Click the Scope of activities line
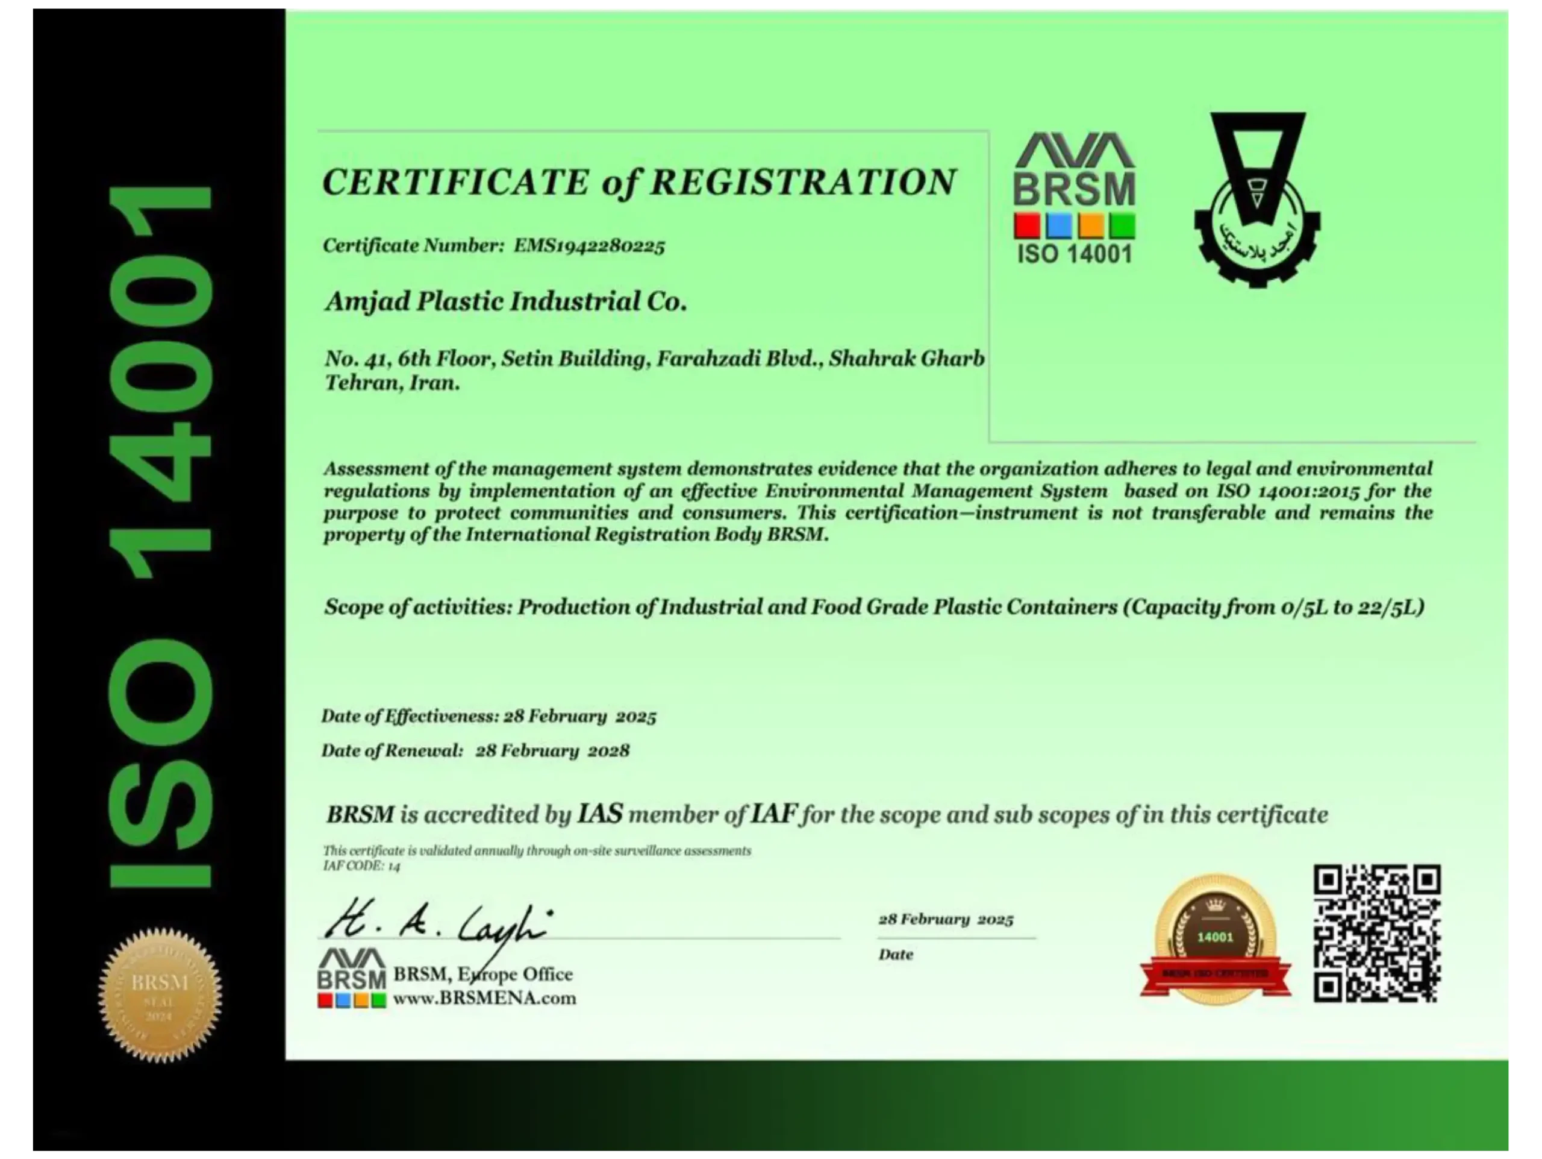The height and width of the screenshot is (1159, 1542). (x=874, y=608)
